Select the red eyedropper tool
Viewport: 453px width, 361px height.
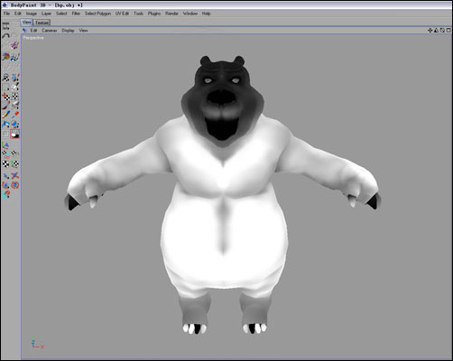coord(15,115)
